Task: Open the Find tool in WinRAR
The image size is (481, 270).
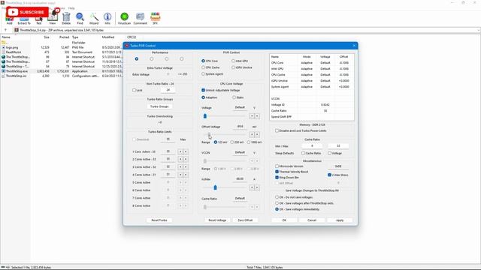Action: pos(80,18)
